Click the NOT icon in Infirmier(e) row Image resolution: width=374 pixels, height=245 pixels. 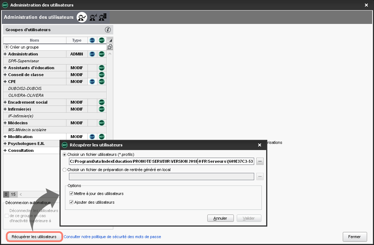pyautogui.click(x=102, y=109)
